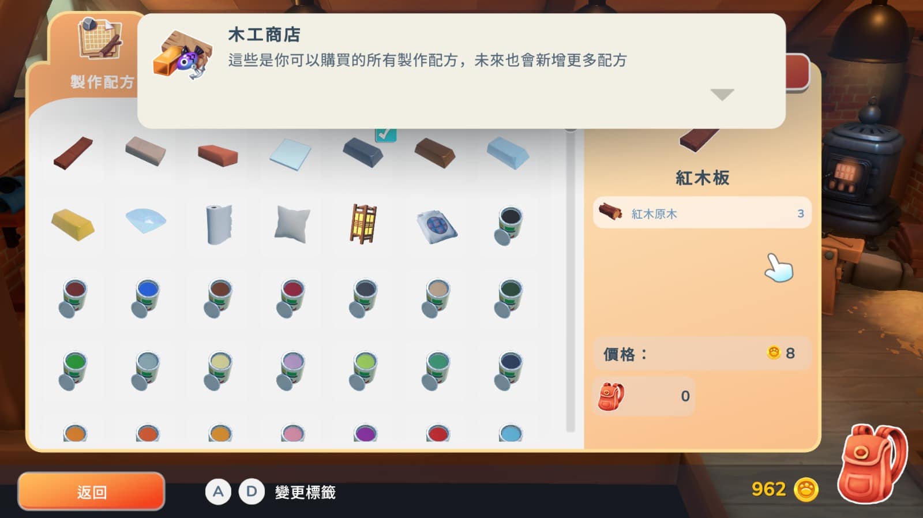
Task: Advance the dialogue using the down arrow
Action: coord(722,95)
